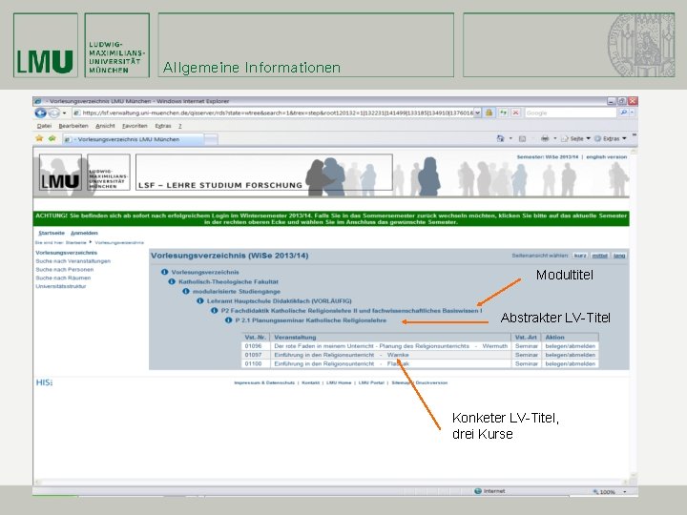Open the address bar URL history dropdown
This screenshot has height=515, width=687.
478,113
